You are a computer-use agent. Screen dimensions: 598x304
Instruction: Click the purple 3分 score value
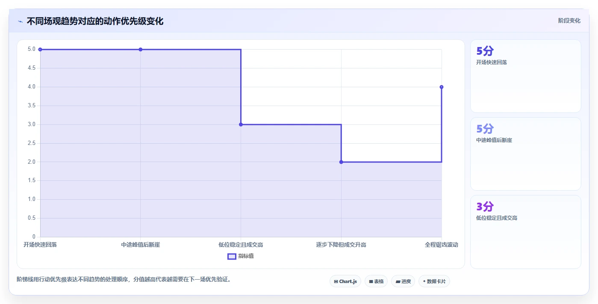pyautogui.click(x=485, y=207)
